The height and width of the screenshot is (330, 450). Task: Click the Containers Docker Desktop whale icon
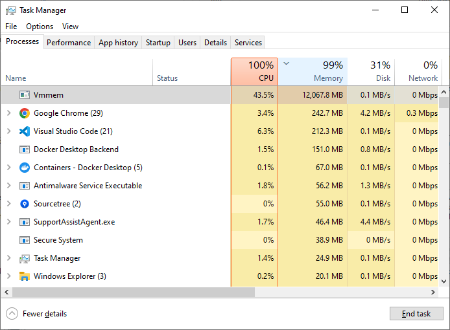coord(25,168)
